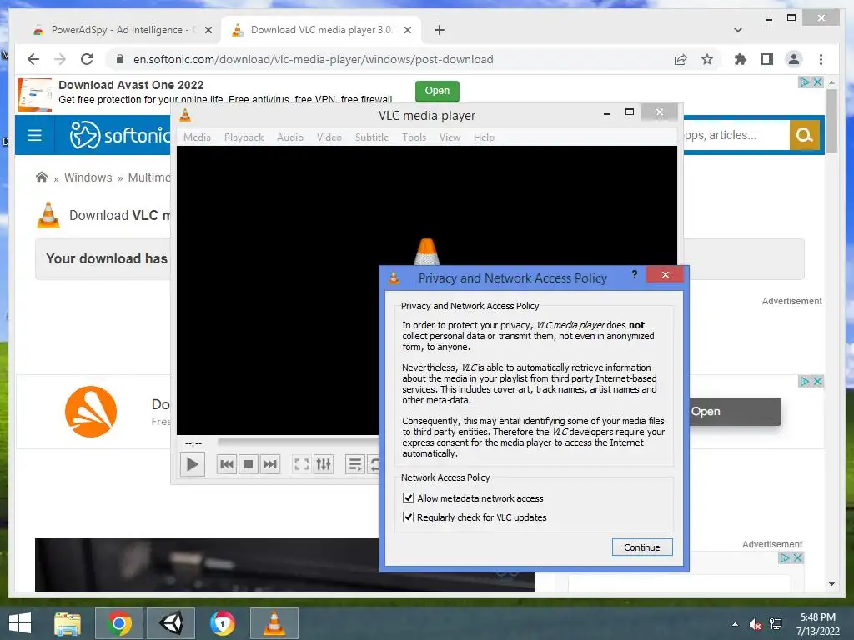Bookmark this page with the star
Viewport: 854px width, 640px height.
(x=707, y=59)
